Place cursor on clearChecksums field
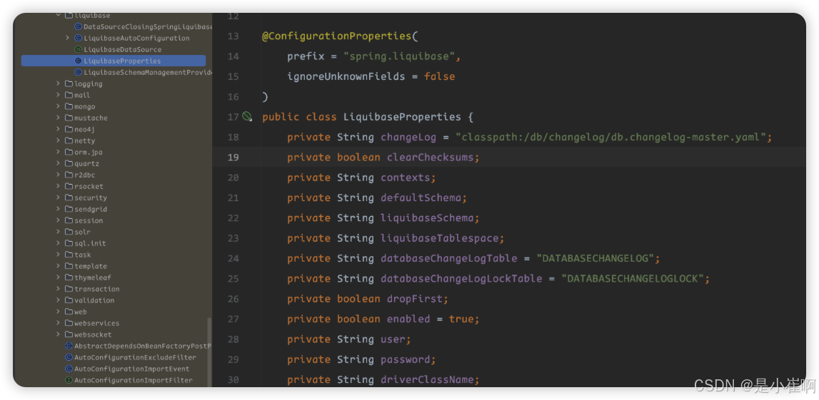Viewport: 819px width, 400px height. (431, 158)
